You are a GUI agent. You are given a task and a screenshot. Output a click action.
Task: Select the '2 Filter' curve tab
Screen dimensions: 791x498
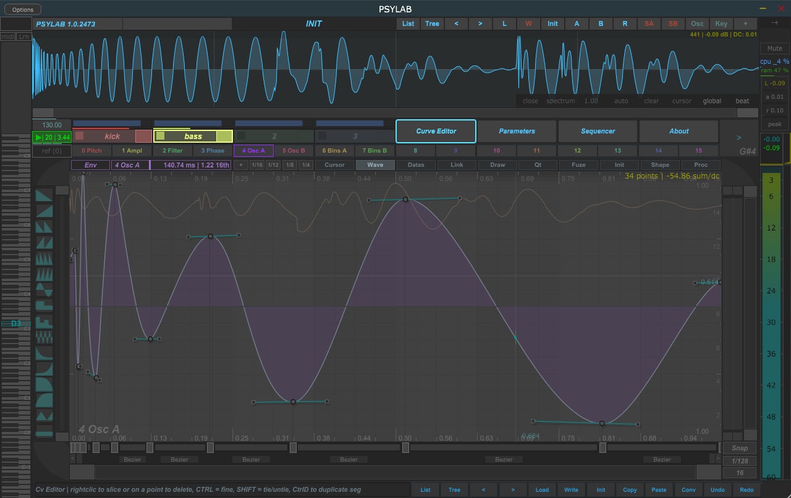[x=172, y=151]
